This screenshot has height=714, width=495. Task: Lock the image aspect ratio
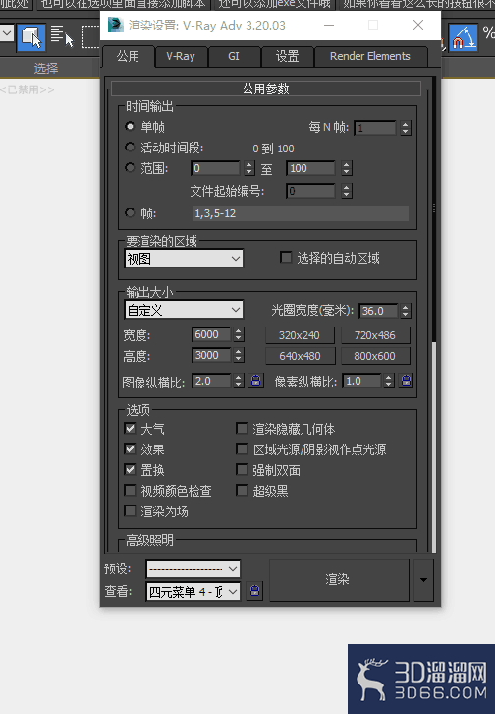click(x=256, y=381)
